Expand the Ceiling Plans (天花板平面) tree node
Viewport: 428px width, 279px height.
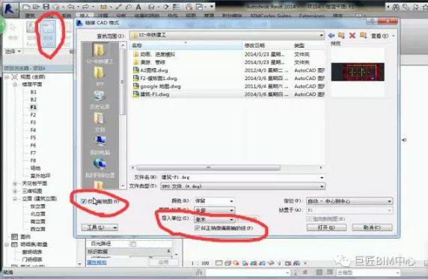(15, 183)
